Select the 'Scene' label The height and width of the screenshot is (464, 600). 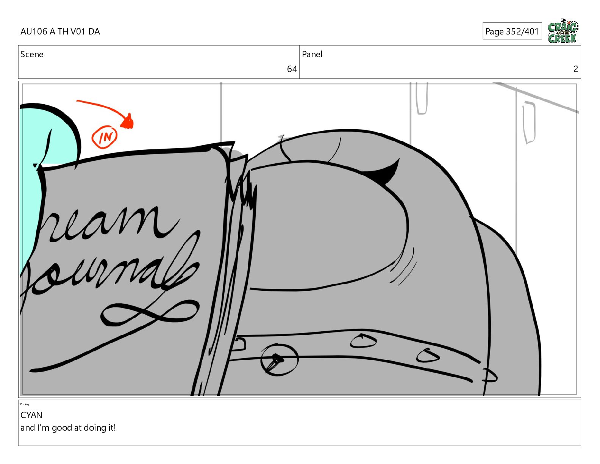coord(32,54)
